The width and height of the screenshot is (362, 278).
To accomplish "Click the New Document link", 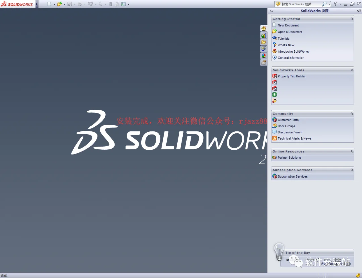I will coord(288,25).
